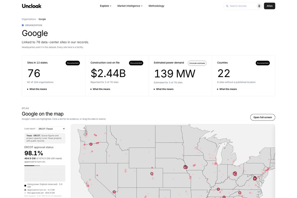Click the Google site cluster in Northern Virginia
Image resolution: width=297 pixels, height=198 pixels.
pos(255,178)
